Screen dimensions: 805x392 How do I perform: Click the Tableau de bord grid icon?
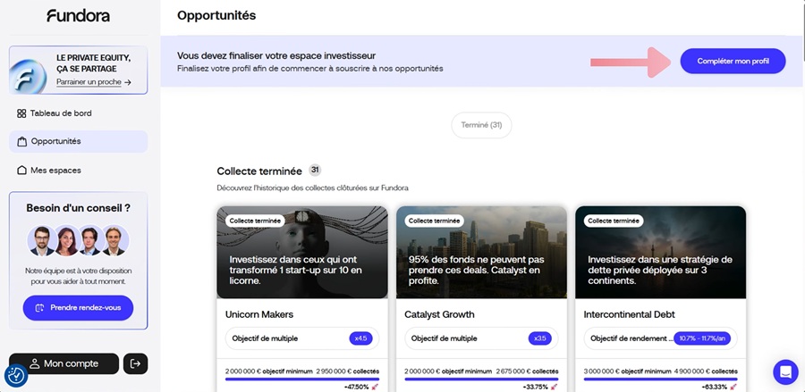point(21,113)
